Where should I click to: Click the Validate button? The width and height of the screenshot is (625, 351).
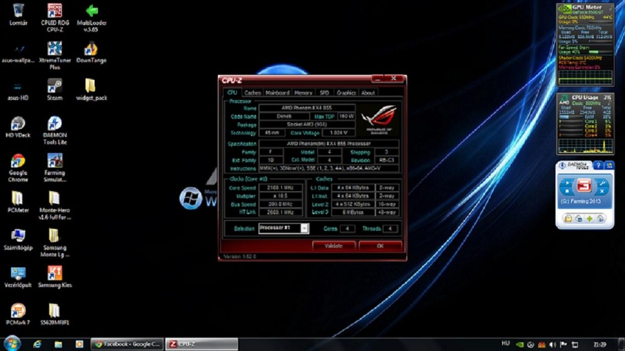pos(334,246)
